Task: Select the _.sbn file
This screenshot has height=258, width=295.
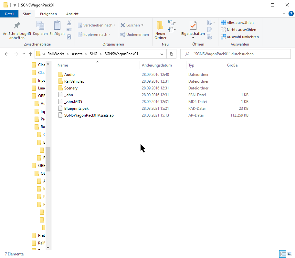Action: [x=68, y=95]
